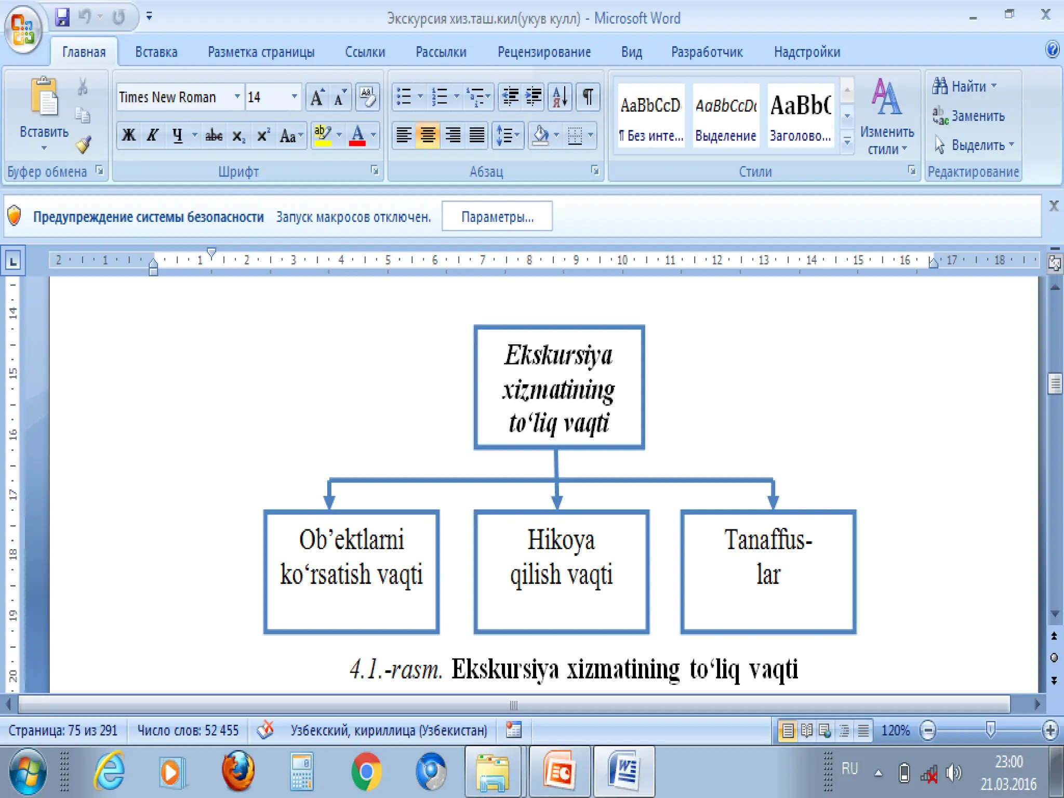1064x798 pixels.
Task: Click the Grow Font icon
Action: 317,97
